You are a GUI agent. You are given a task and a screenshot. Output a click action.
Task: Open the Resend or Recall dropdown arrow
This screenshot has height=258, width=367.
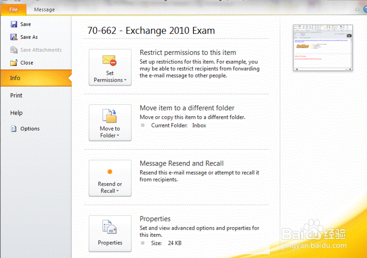click(117, 191)
